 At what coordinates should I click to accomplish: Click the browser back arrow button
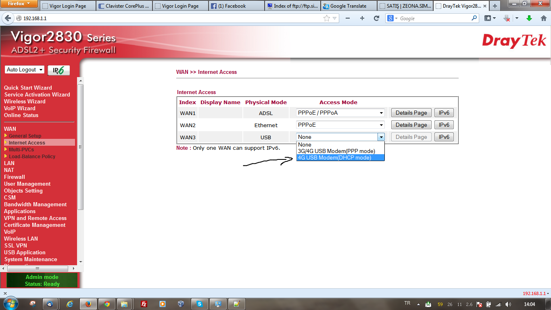click(x=8, y=18)
